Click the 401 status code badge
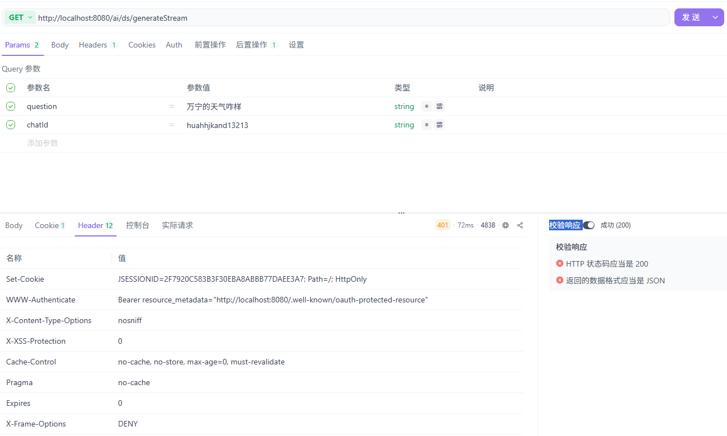The height and width of the screenshot is (436, 727). (443, 225)
